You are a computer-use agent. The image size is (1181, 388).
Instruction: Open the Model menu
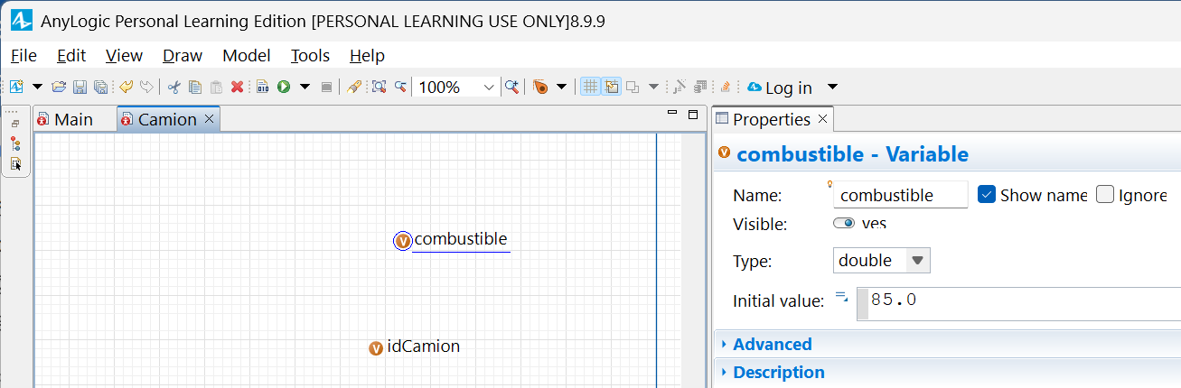click(x=247, y=56)
